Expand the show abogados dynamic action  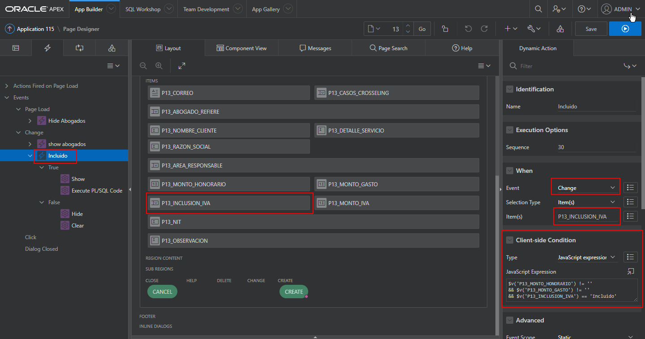[x=30, y=144]
